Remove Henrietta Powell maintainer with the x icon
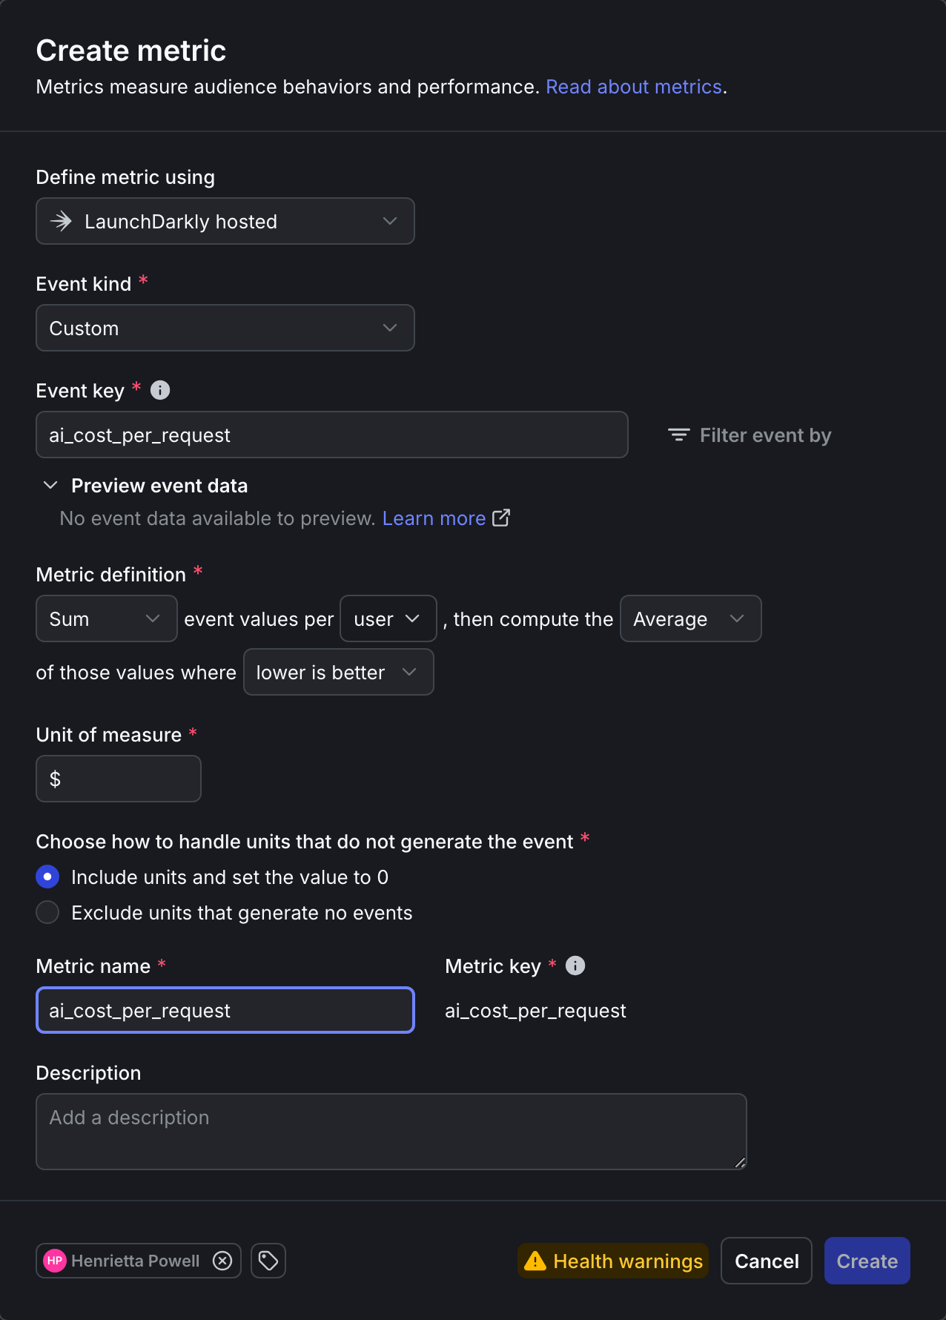 222,1261
